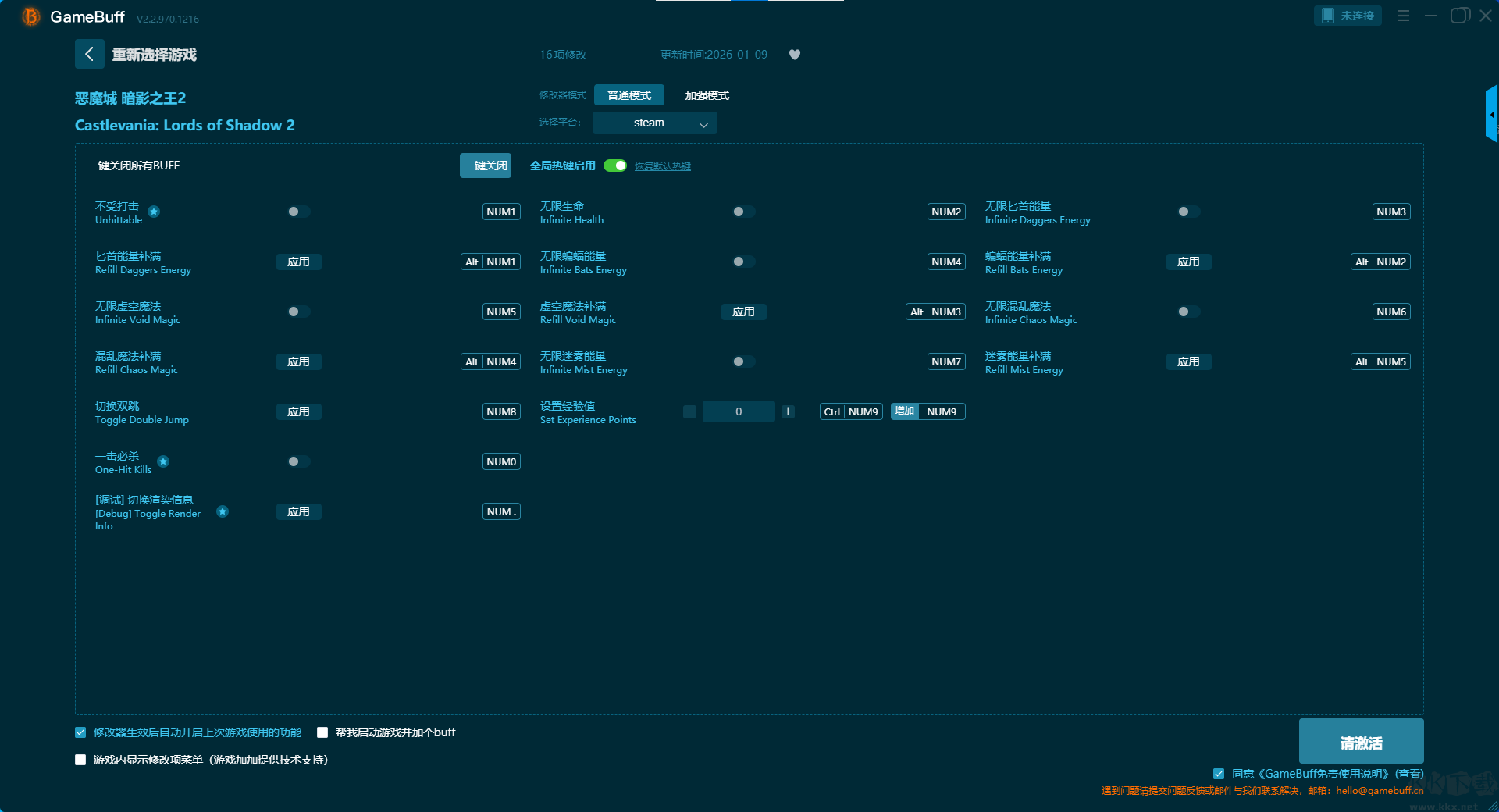The image size is (1499, 812).
Task: Uncheck auto-enable last used functions checkbox
Action: coord(80,732)
